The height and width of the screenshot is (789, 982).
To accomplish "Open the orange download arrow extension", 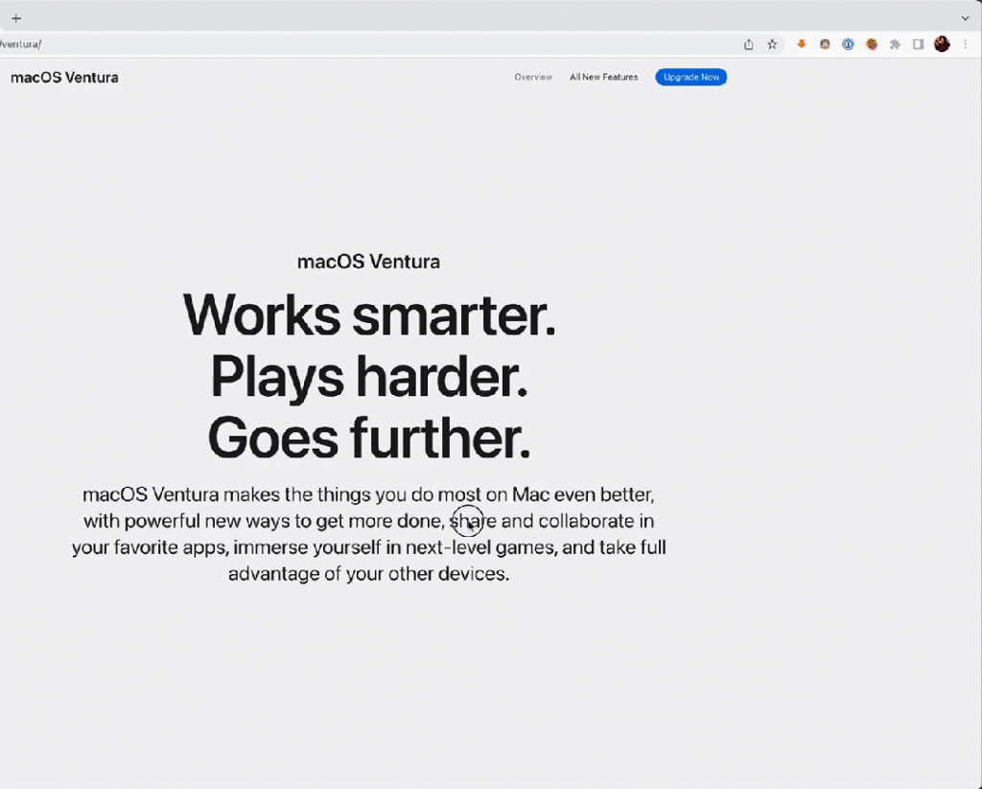I will [801, 44].
